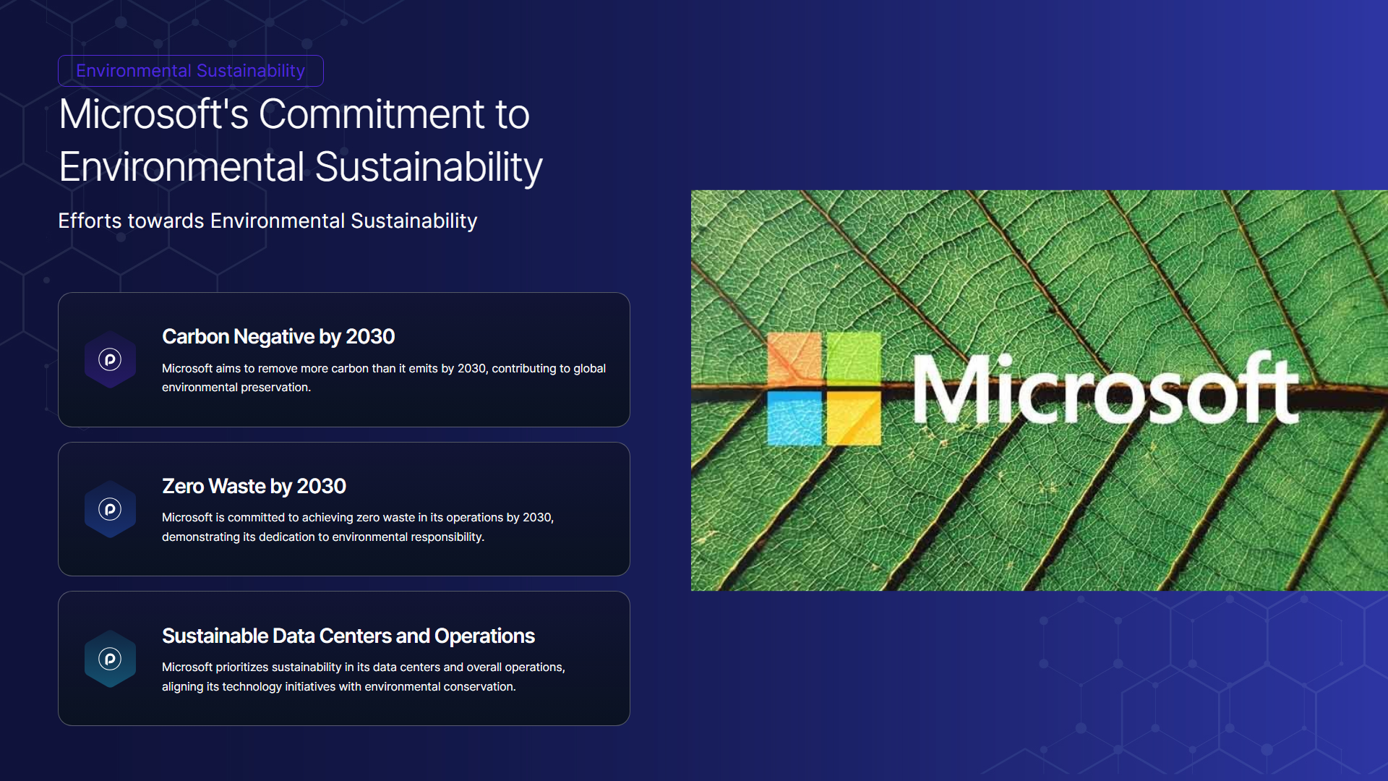Click the green square of Microsoft logo
Image resolution: width=1388 pixels, height=781 pixels.
pyautogui.click(x=853, y=359)
